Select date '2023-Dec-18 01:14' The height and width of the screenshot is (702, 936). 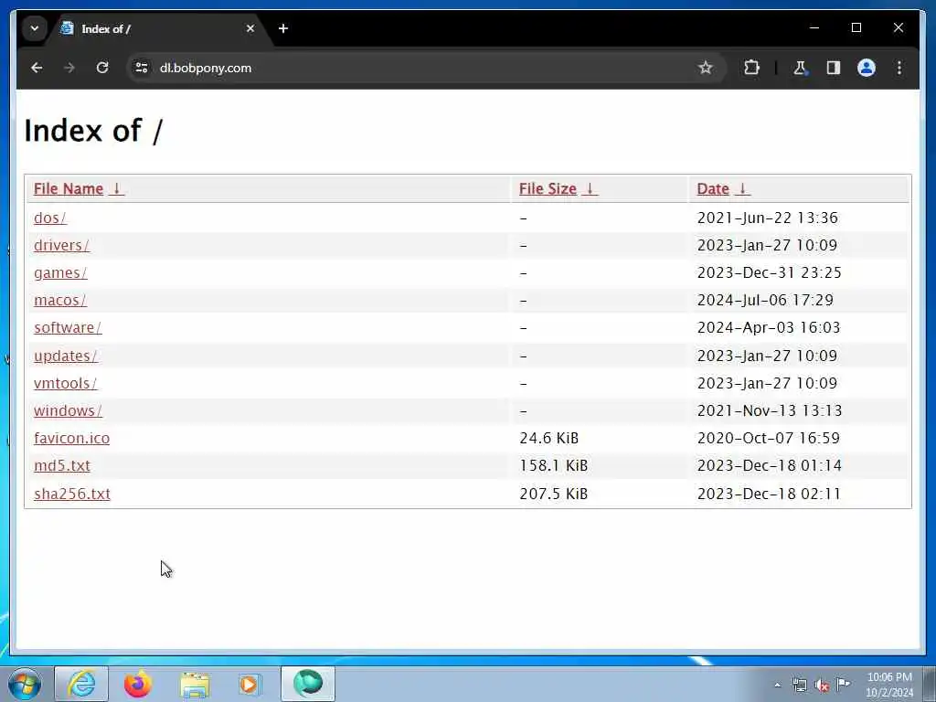point(770,465)
